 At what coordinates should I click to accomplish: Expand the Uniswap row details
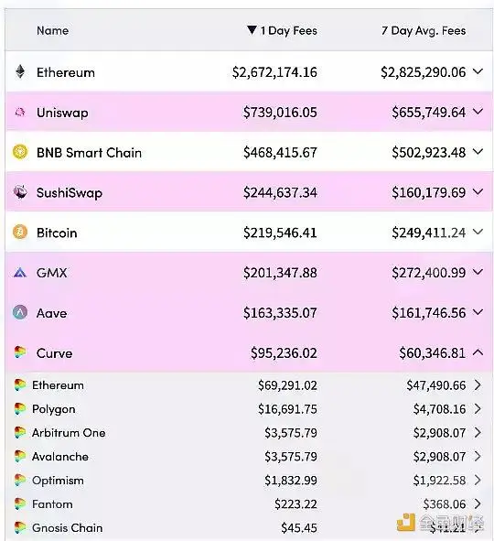[x=478, y=112]
